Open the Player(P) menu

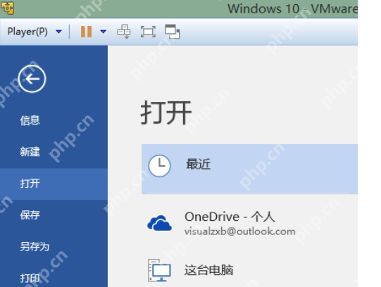(27, 32)
